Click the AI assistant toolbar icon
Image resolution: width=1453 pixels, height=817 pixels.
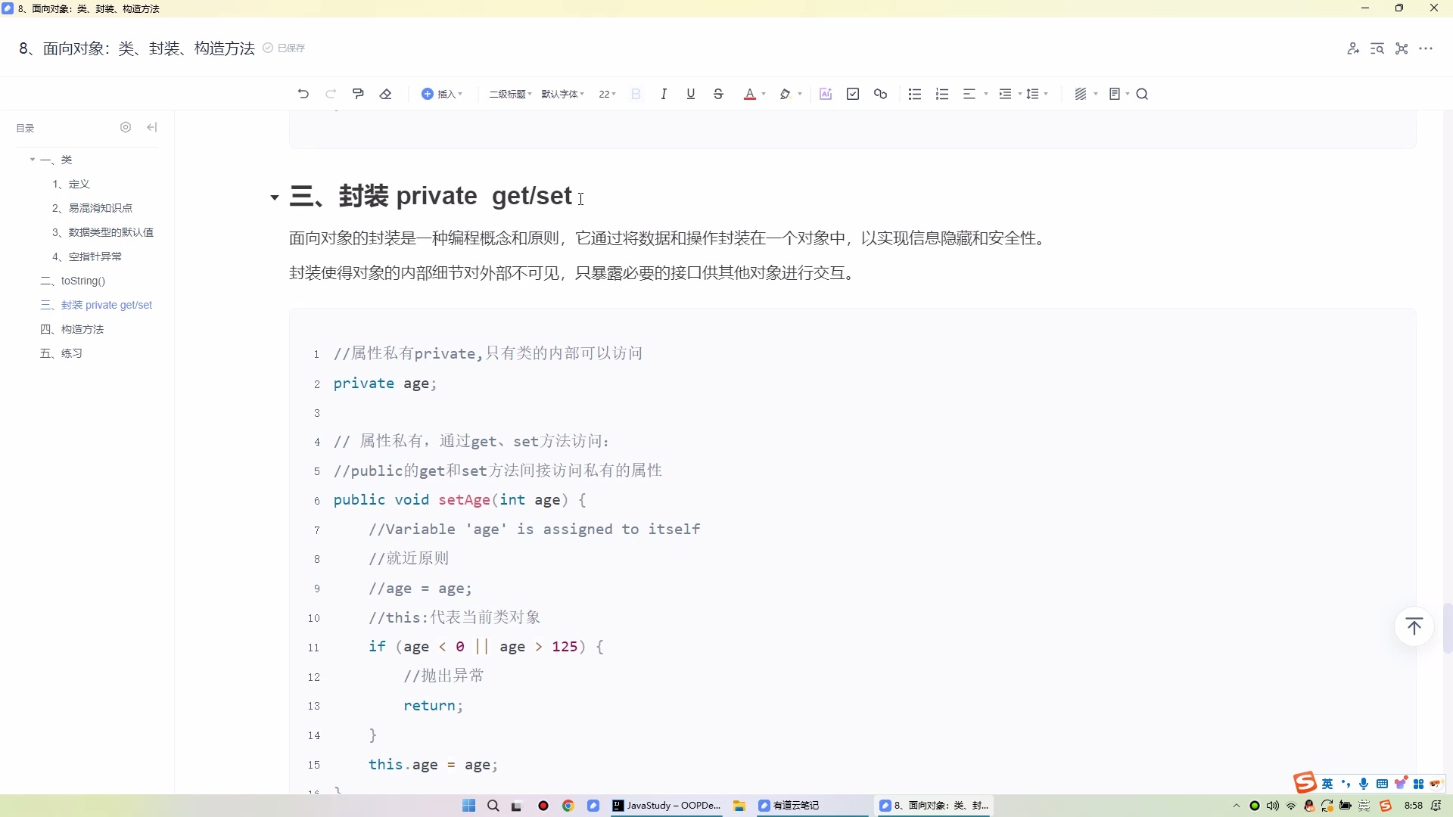tap(826, 93)
